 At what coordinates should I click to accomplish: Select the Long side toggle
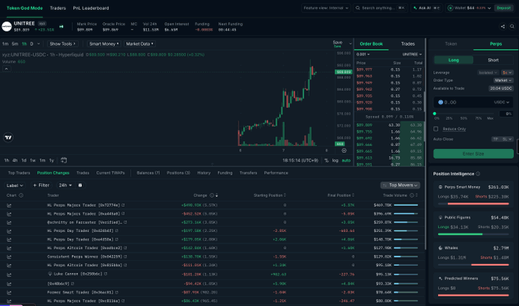pyautogui.click(x=453, y=60)
